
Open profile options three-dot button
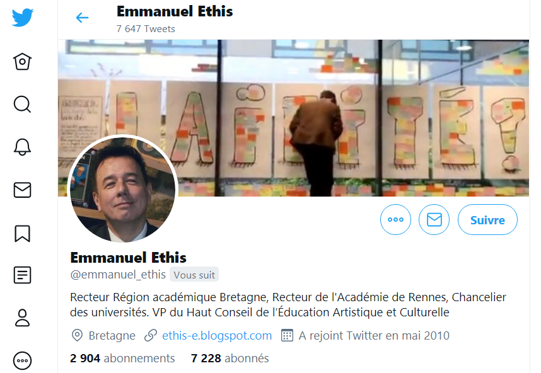(x=395, y=220)
